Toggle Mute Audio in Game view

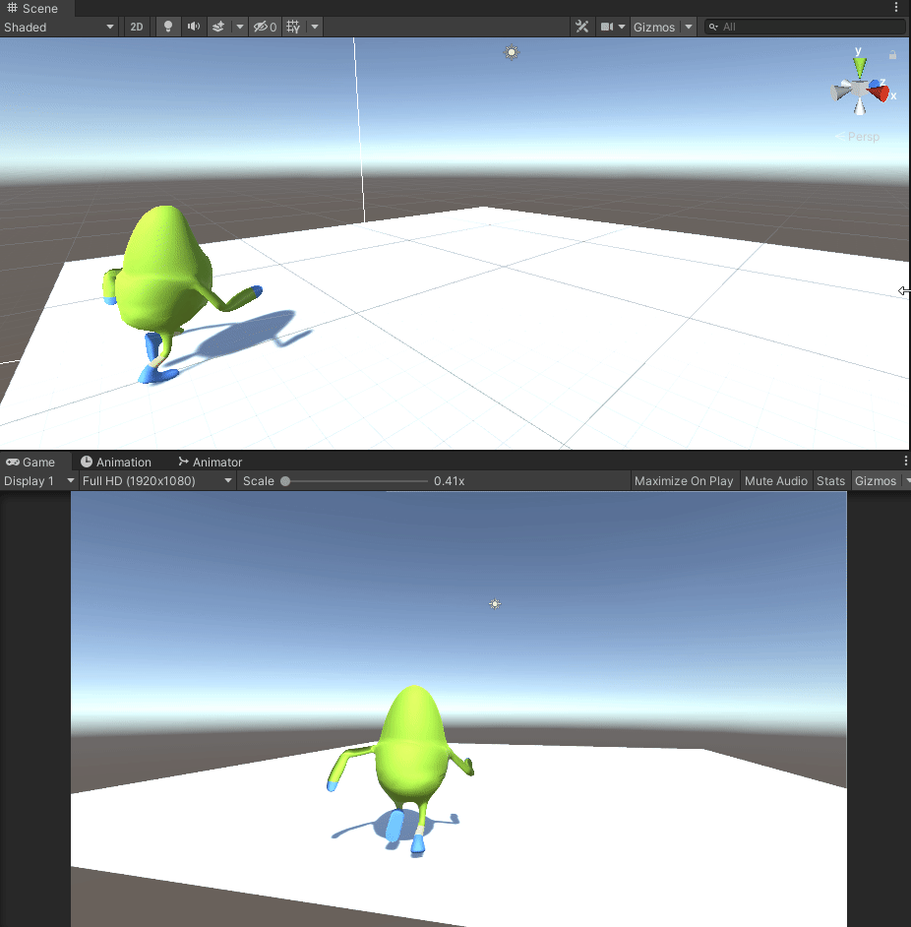click(775, 481)
